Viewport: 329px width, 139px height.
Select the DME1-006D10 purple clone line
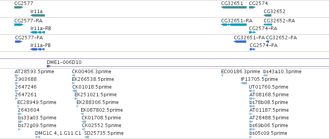click(188, 67)
